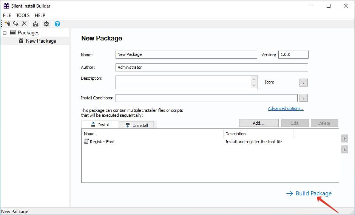
Task: Switch to the Uninstall tab
Action: point(136,125)
